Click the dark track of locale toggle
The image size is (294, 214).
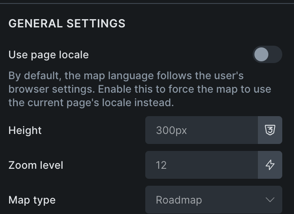pos(276,55)
